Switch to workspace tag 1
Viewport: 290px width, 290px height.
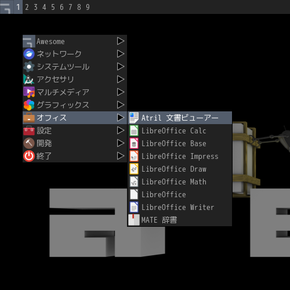[x=18, y=7]
